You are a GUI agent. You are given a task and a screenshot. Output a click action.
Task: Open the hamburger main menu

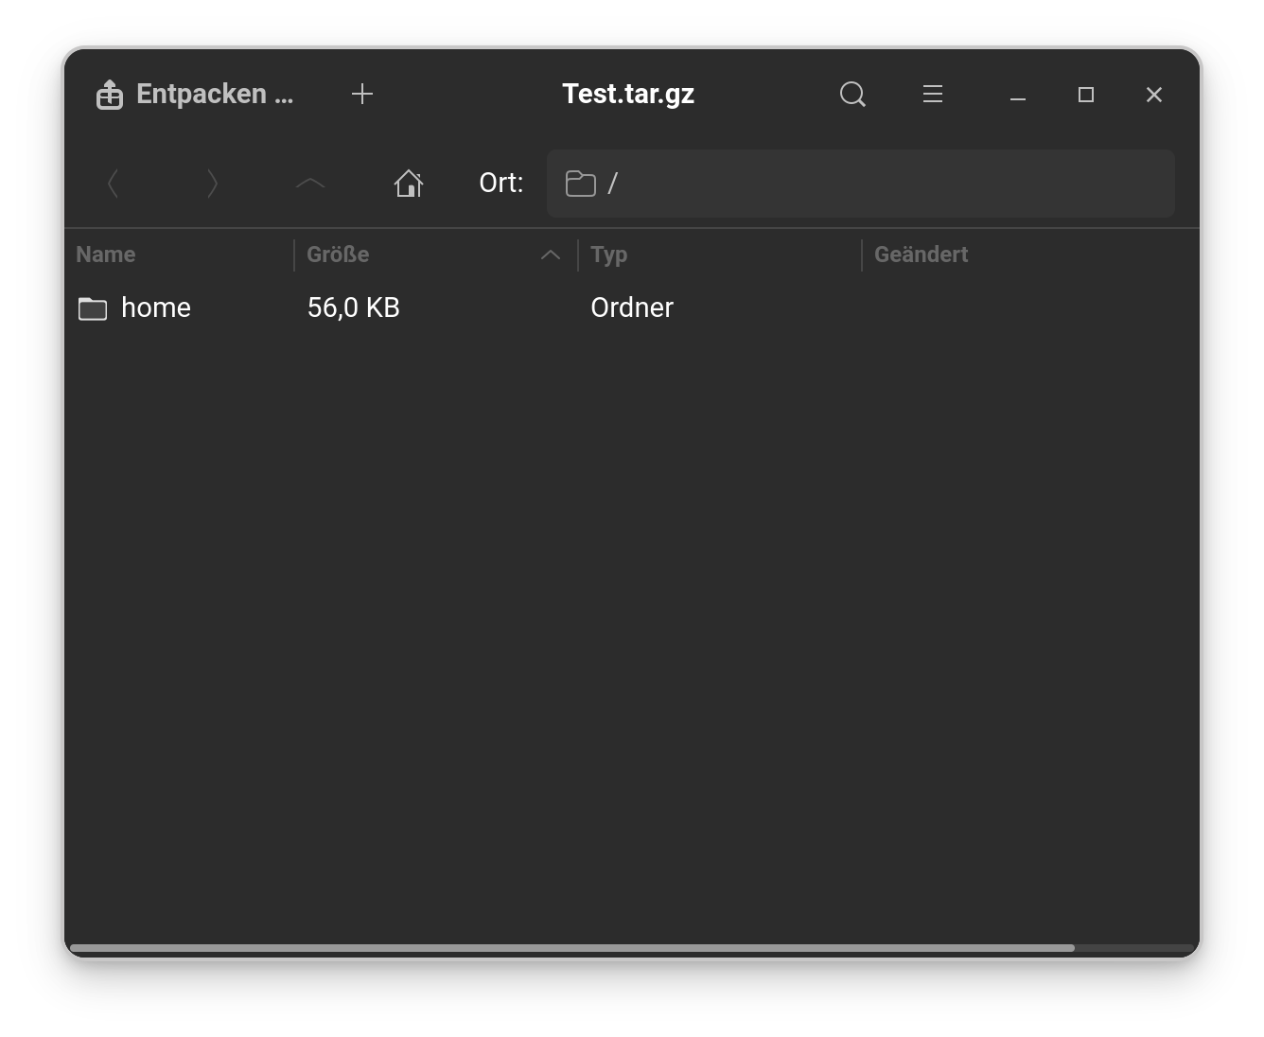point(933,95)
